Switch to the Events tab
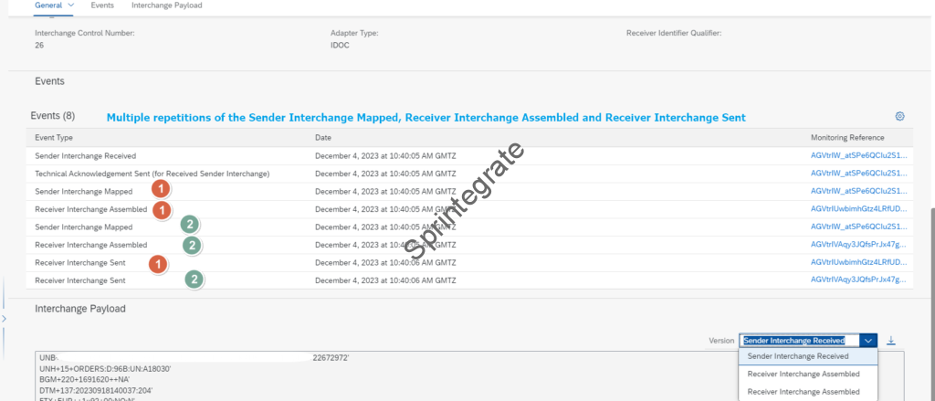935x401 pixels. point(102,5)
